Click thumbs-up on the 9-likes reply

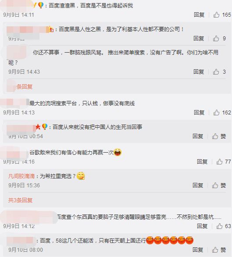click(219, 38)
